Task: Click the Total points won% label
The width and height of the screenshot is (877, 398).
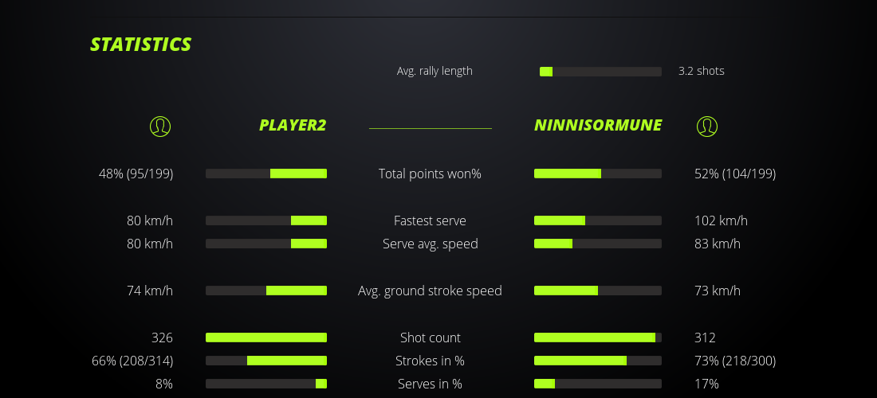Action: click(x=430, y=174)
